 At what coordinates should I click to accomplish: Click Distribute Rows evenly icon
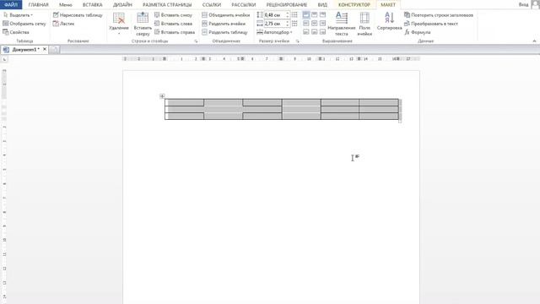tap(294, 15)
